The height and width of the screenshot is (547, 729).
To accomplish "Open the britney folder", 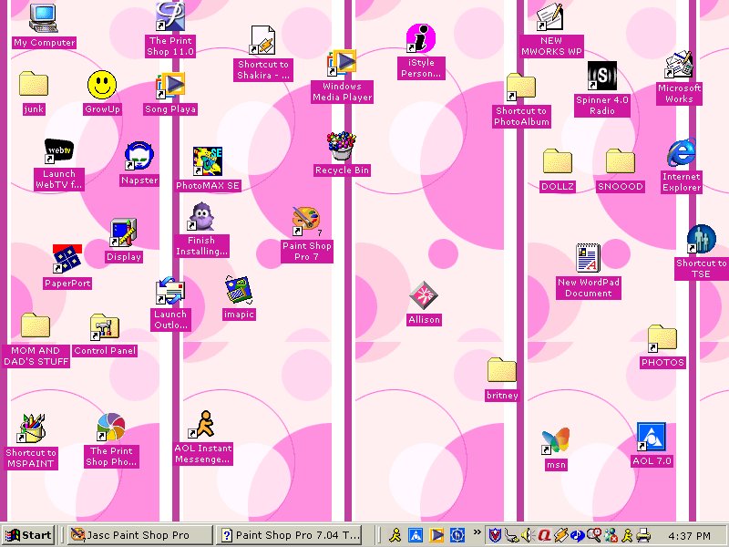I will (502, 371).
